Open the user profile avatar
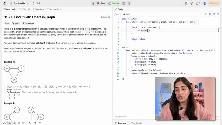 click(x=205, y=3)
